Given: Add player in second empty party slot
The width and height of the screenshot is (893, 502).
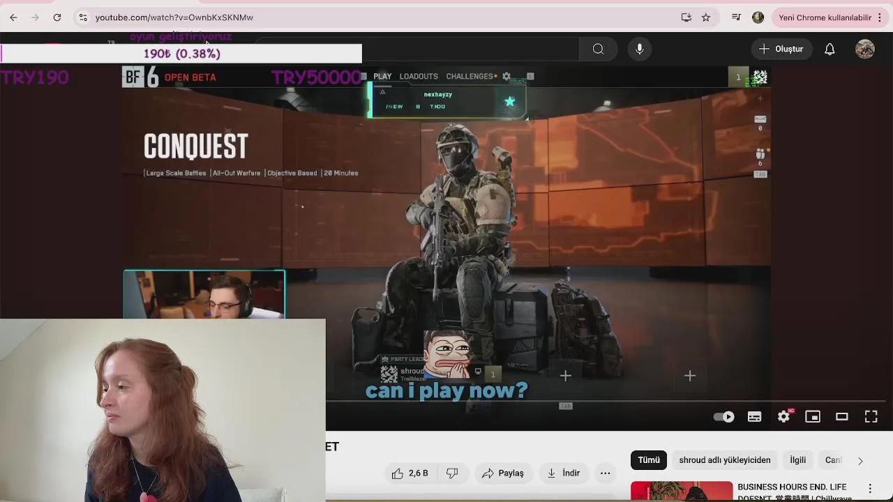Looking at the screenshot, I should pyautogui.click(x=690, y=376).
